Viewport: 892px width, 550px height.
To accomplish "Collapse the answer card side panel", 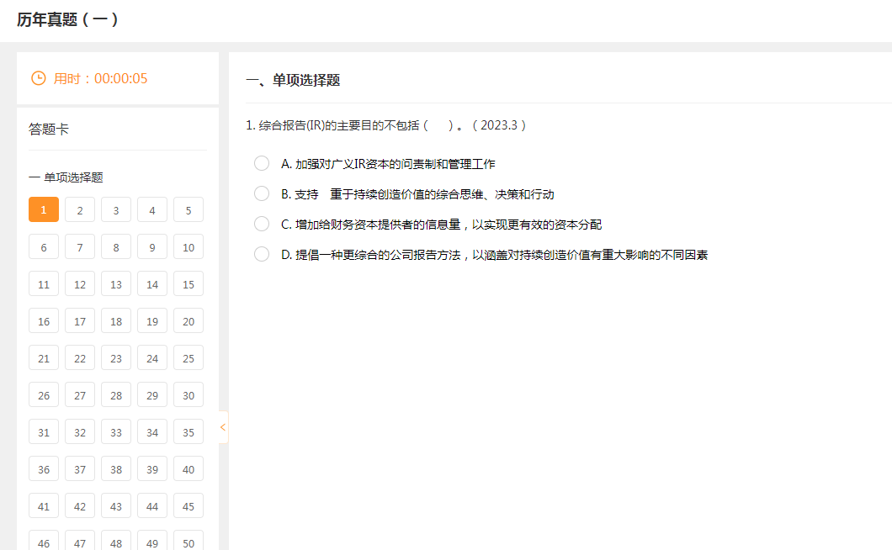I will point(223,427).
